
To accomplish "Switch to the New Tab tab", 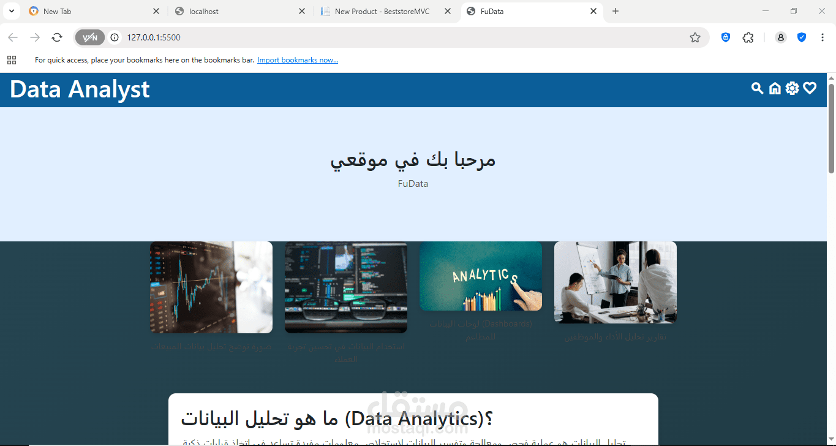I will click(x=94, y=11).
